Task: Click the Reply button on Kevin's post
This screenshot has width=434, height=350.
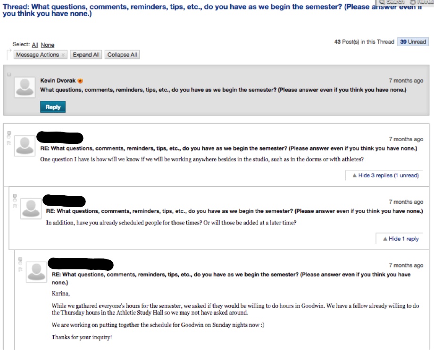Action: (x=52, y=107)
